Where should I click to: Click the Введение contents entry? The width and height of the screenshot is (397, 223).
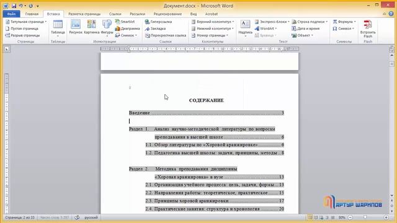(x=207, y=113)
